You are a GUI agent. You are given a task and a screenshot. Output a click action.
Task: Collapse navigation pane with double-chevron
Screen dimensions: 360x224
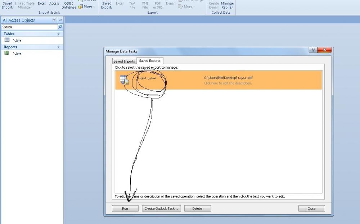coord(60,20)
